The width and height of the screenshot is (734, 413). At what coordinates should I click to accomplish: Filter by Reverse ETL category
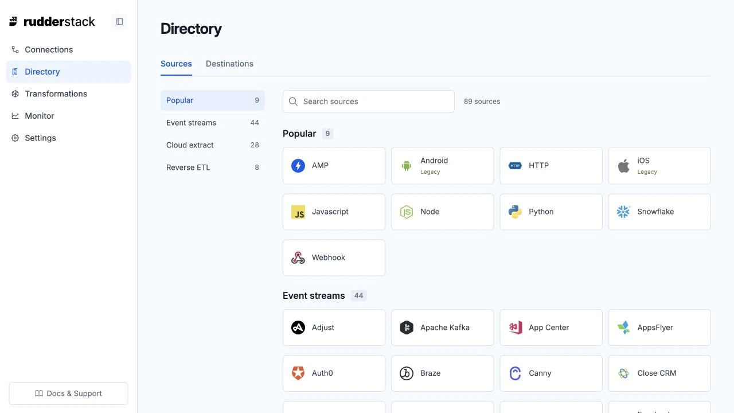tap(213, 167)
